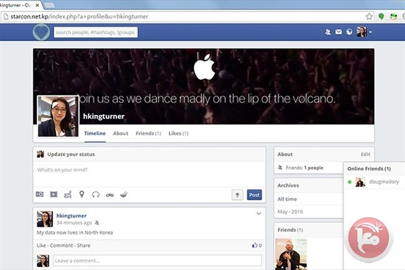Open hkingturner author link on post

pos(72,216)
